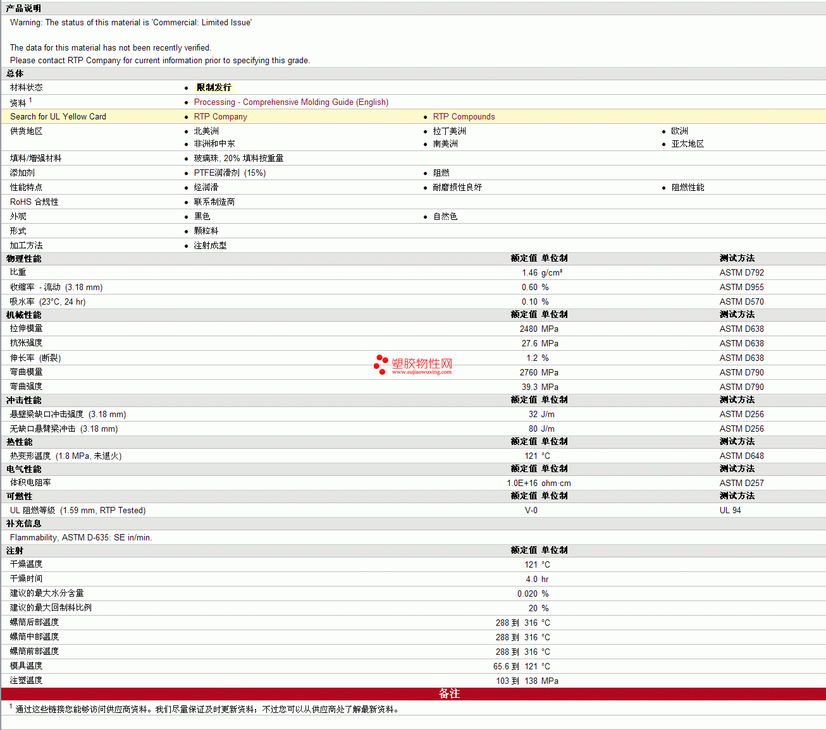Select the 'Please contact RTP Company' notice line
This screenshot has width=826, height=730.
tap(160, 60)
